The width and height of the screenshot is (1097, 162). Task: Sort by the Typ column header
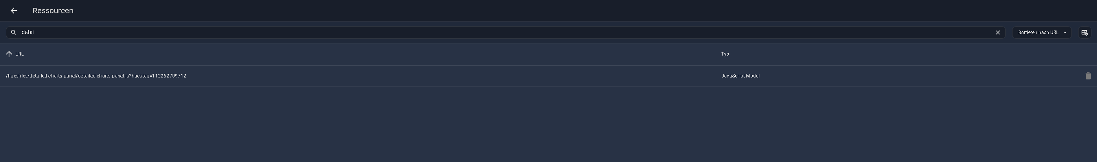click(725, 54)
